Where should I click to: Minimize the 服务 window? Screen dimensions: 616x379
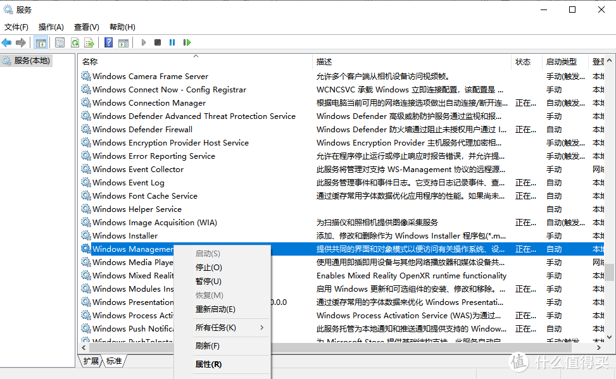tap(544, 9)
